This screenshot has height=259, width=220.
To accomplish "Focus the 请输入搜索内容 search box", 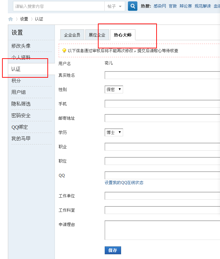I will tap(59, 6).
